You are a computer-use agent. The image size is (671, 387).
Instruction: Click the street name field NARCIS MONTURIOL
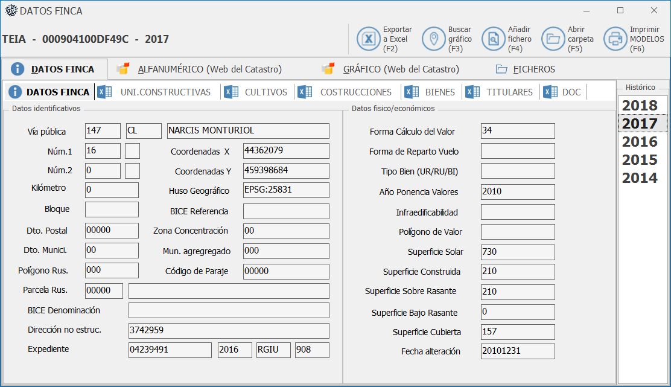247,131
